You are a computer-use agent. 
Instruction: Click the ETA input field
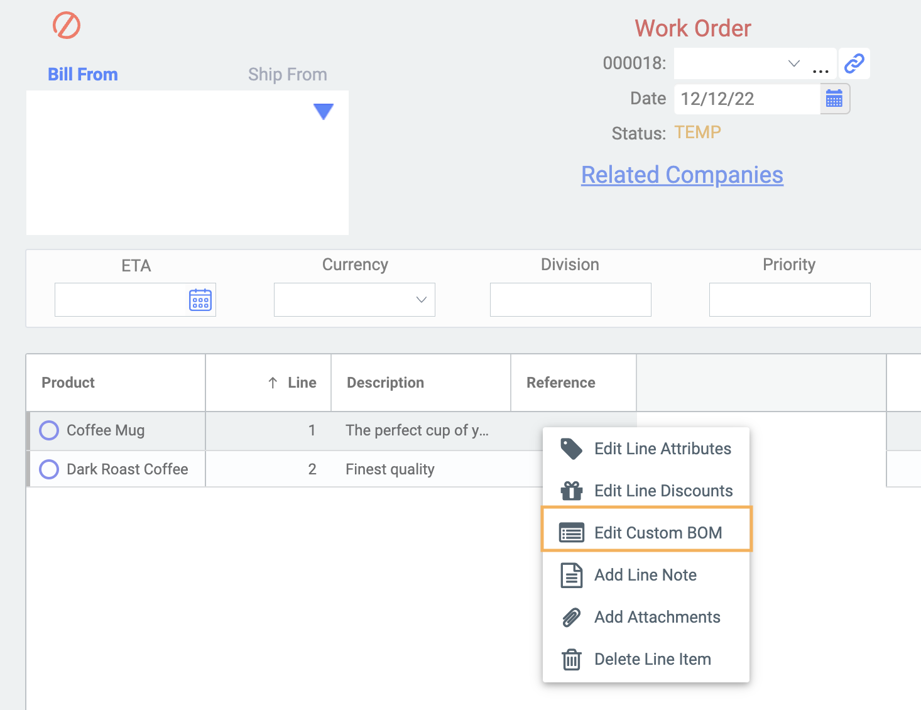(135, 300)
